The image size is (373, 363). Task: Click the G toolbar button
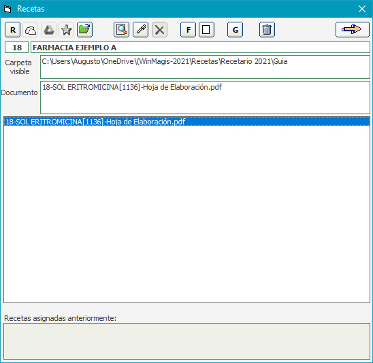(236, 30)
